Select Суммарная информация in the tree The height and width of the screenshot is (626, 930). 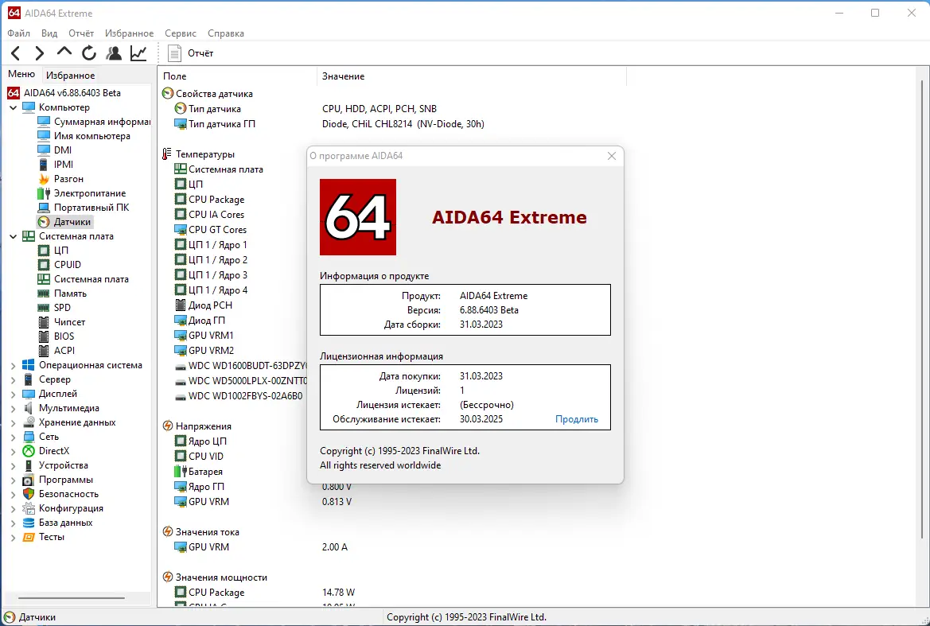coord(94,122)
